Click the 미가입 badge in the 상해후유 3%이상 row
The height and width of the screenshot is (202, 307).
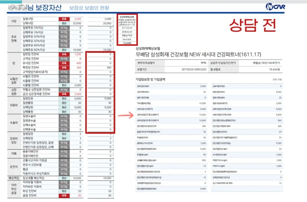point(64,32)
